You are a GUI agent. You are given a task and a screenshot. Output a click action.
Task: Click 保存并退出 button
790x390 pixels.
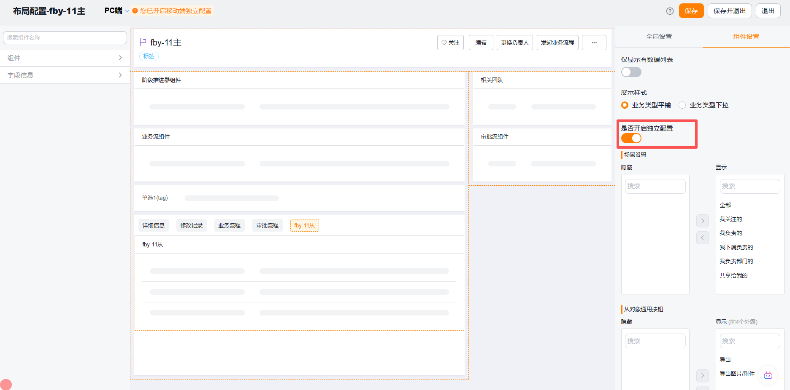[x=729, y=11]
